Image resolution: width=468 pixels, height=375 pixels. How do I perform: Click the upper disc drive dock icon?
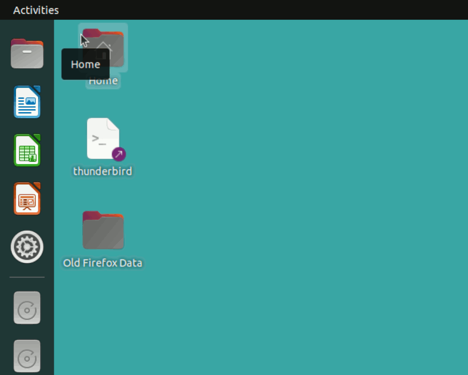27,307
